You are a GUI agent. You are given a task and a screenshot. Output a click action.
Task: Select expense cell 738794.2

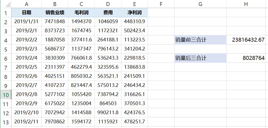108,94
